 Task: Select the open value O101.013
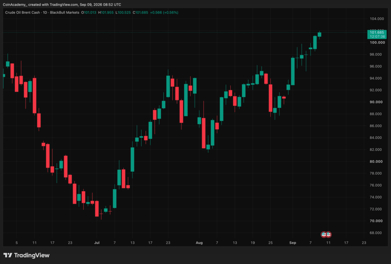tap(89, 13)
